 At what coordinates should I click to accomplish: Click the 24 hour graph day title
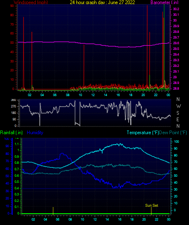102,2
